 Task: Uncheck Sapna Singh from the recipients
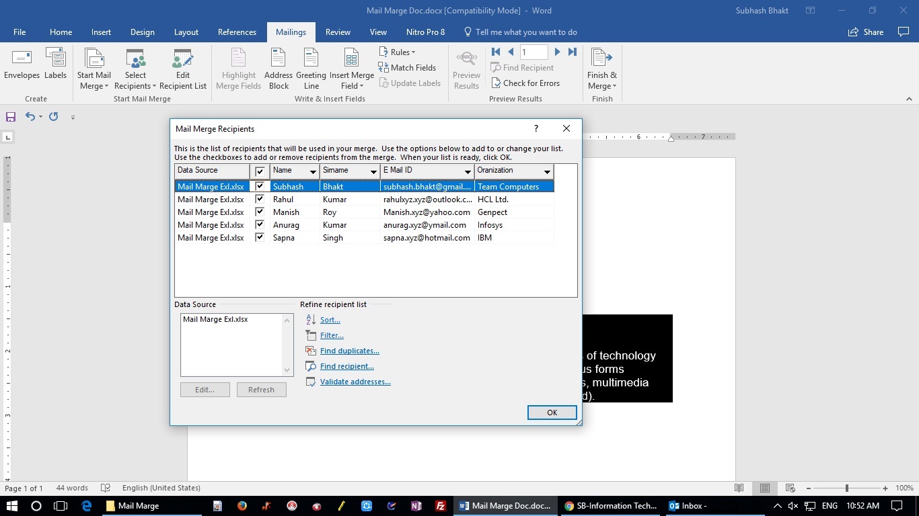(x=260, y=237)
